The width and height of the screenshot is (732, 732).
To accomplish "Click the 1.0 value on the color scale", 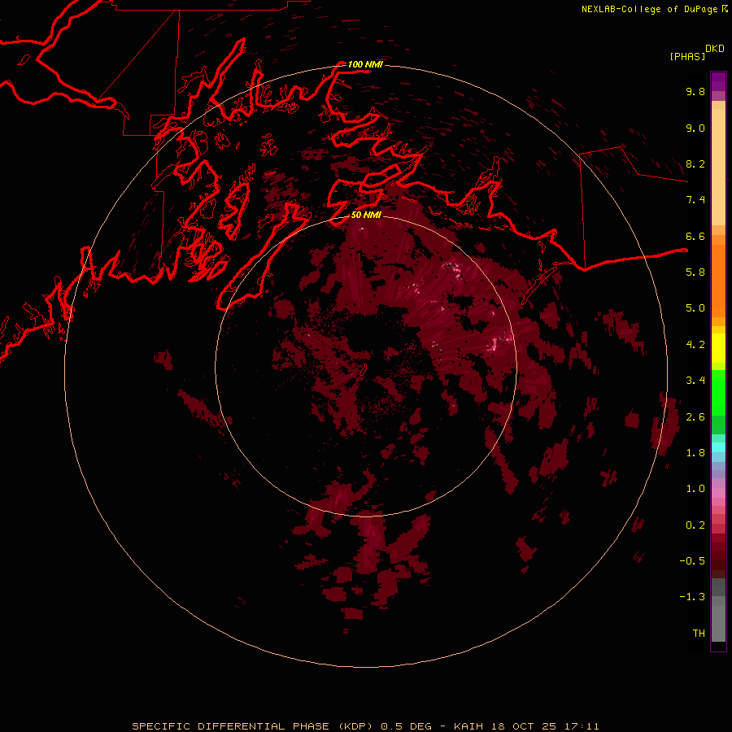I will coord(695,489).
